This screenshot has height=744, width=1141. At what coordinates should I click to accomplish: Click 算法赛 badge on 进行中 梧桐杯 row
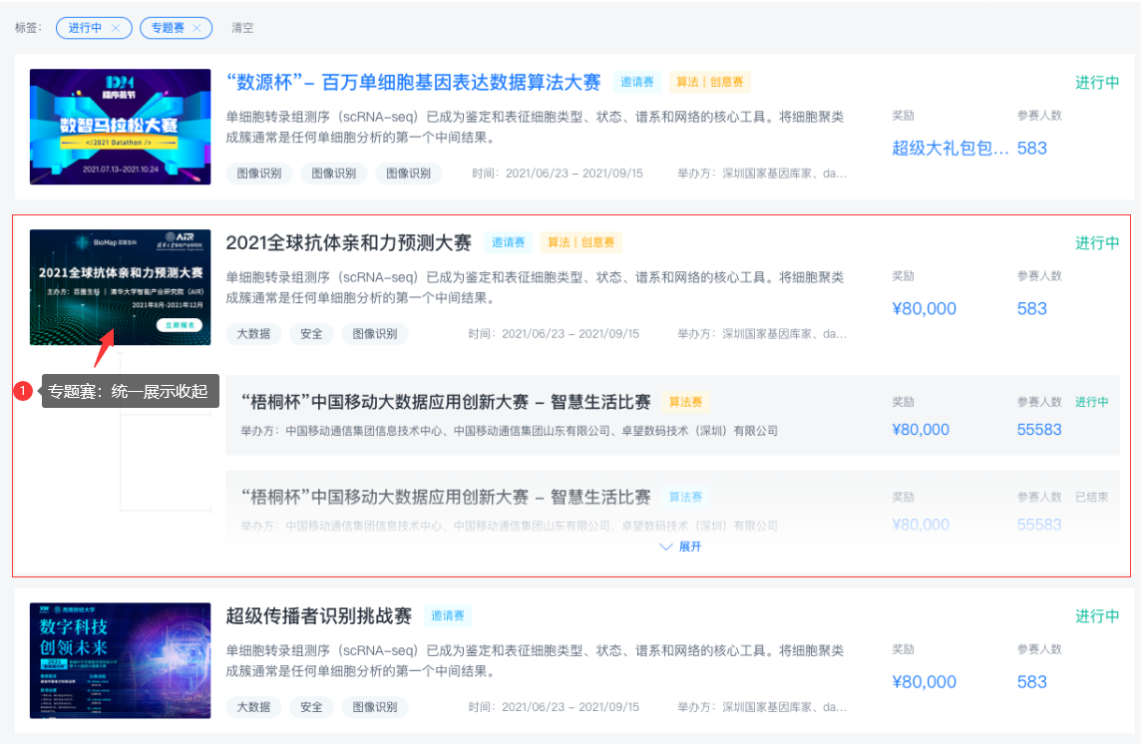685,402
